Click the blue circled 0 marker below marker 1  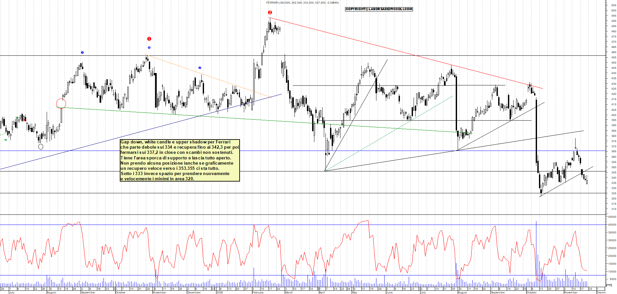pyautogui.click(x=149, y=48)
